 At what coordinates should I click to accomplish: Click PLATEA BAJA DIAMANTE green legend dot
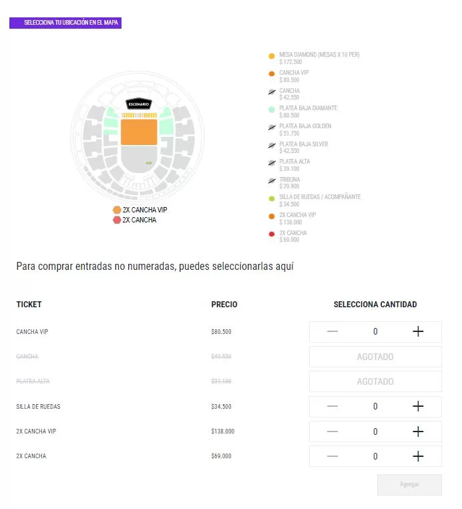point(272,110)
